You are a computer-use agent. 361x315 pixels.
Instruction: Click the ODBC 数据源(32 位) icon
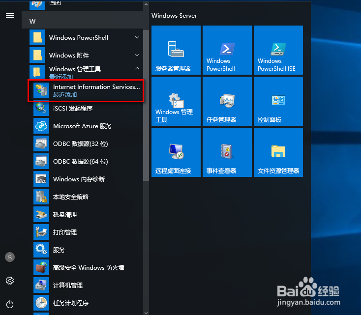[x=41, y=143]
